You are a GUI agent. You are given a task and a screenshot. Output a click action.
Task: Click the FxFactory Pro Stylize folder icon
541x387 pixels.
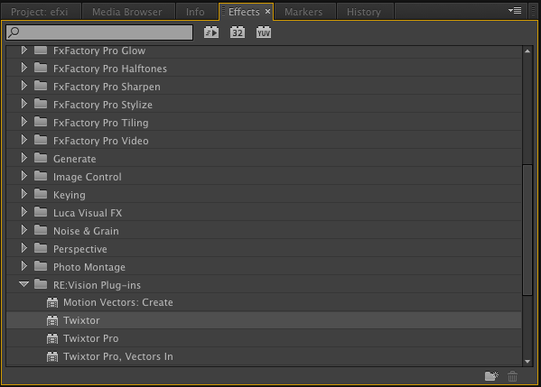(41, 104)
